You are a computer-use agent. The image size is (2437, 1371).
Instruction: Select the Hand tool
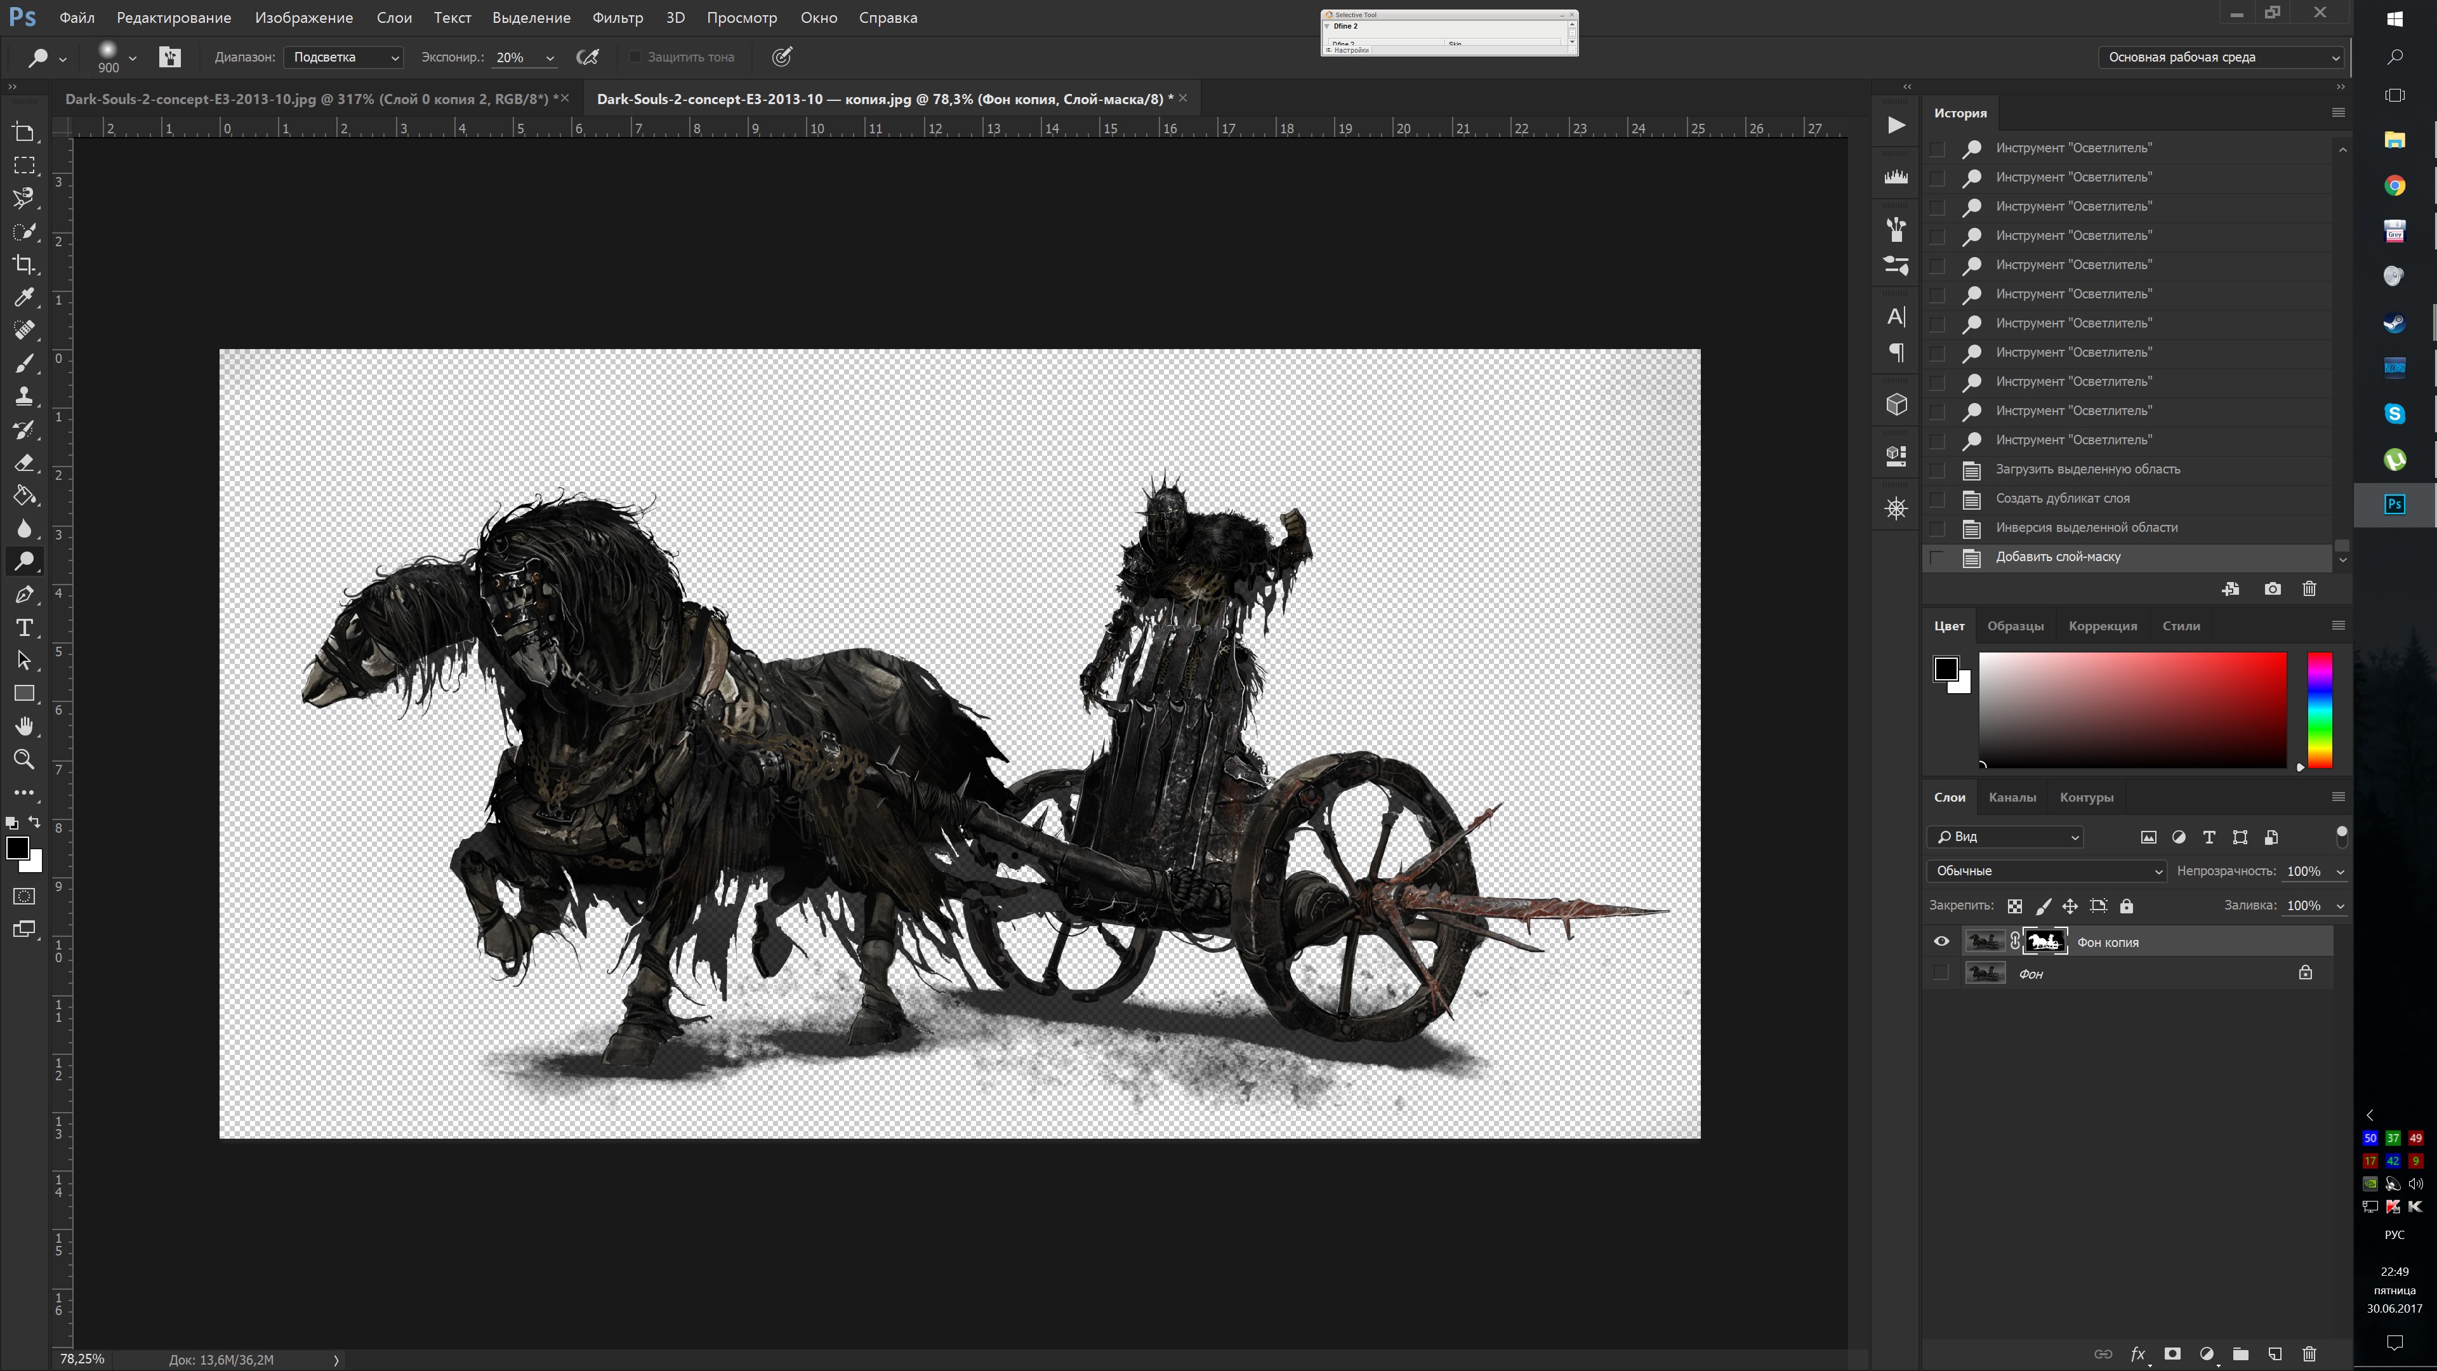(25, 727)
